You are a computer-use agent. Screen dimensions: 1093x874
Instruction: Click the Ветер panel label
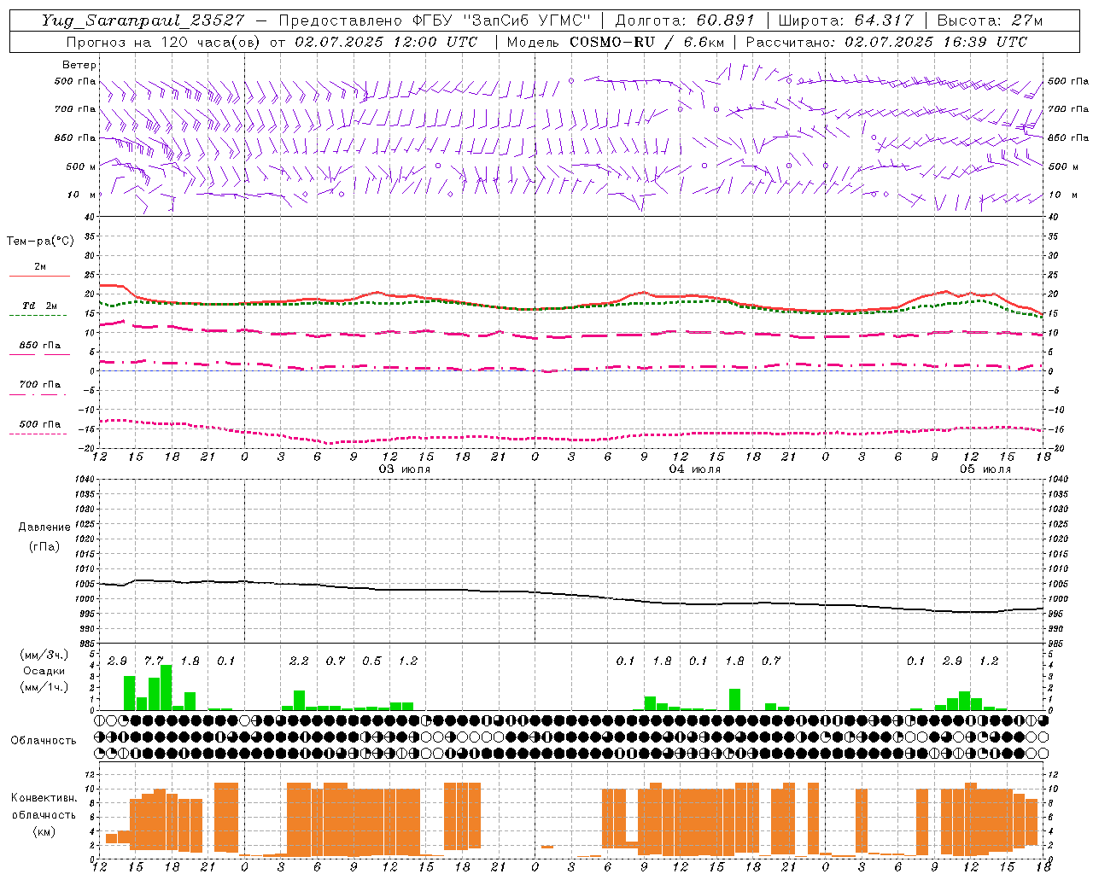[x=79, y=65]
